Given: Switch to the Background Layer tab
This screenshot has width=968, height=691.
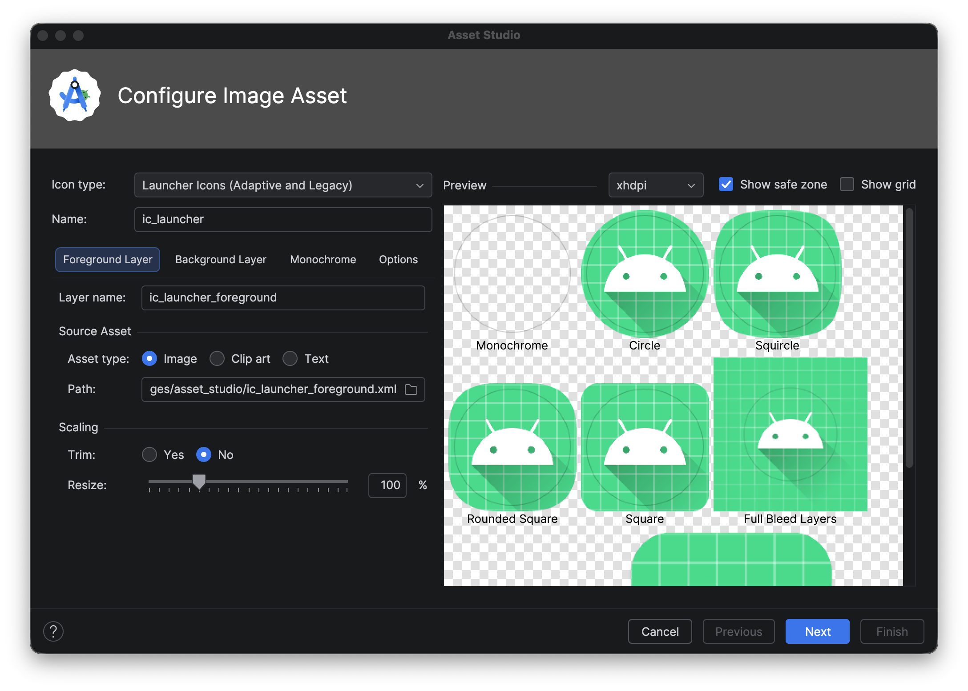Looking at the screenshot, I should pyautogui.click(x=221, y=260).
